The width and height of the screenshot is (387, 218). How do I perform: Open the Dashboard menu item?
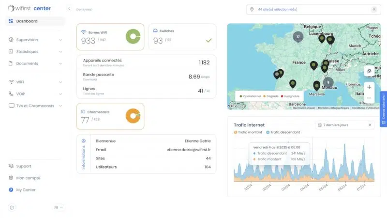[x=35, y=21]
